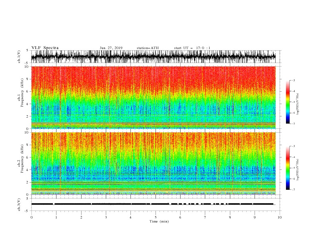Click the "8" kHz tick on ch.1 frequency axis

click(27, 79)
